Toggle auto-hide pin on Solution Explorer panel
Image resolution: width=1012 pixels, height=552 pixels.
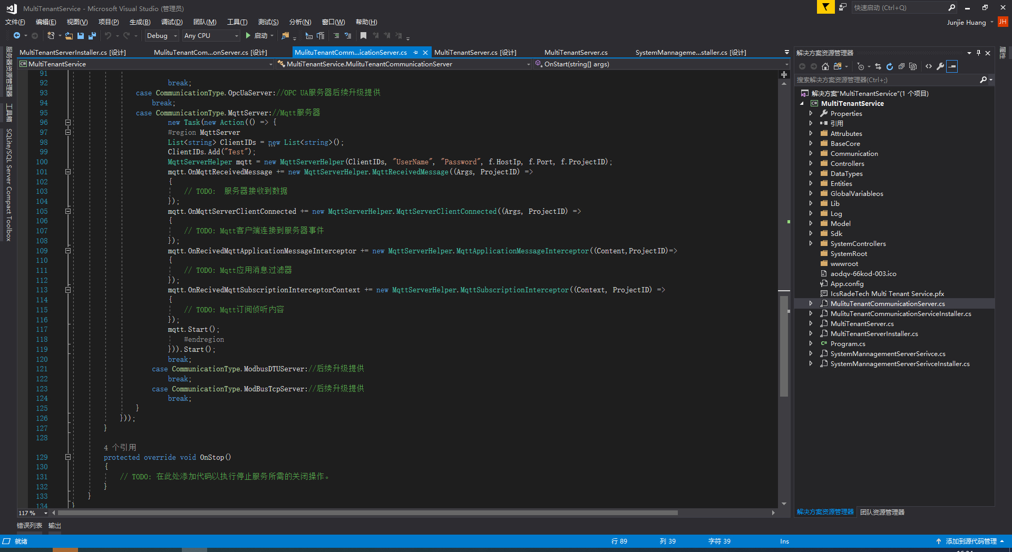pos(978,53)
